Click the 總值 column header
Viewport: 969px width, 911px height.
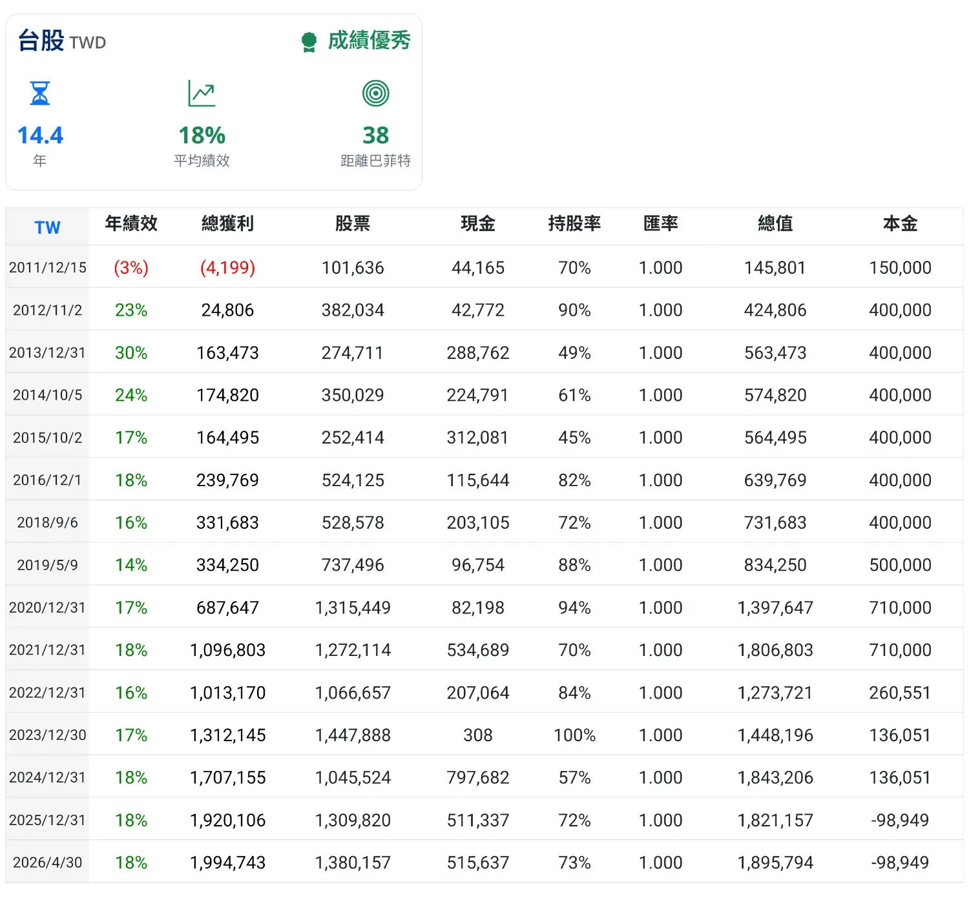point(775,223)
